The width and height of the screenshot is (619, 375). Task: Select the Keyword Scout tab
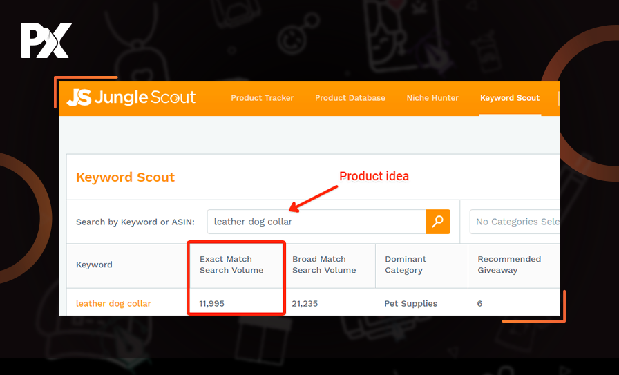click(x=510, y=98)
